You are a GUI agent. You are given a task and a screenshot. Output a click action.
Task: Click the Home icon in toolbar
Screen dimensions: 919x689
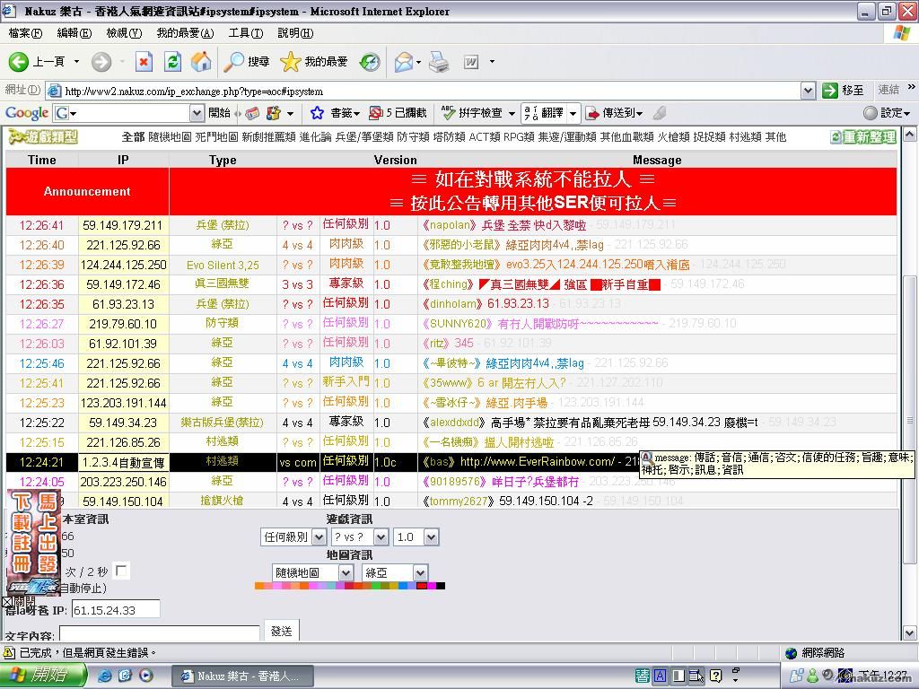(201, 61)
